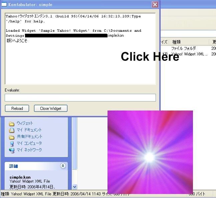Click the ウィジェット link in the sidebar
This screenshot has width=216, height=198.
[25, 123]
